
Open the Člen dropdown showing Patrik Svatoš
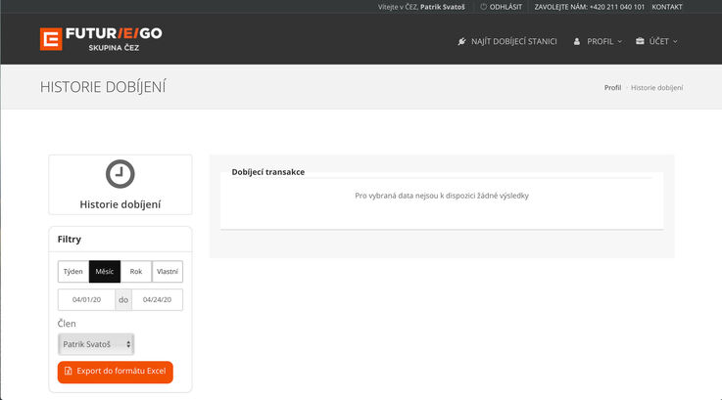click(96, 344)
